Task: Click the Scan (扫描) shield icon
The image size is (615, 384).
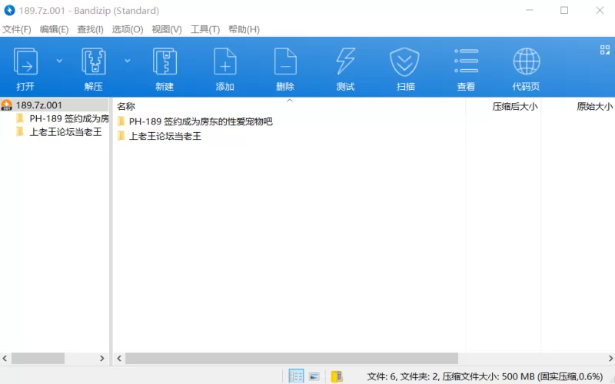Action: [405, 61]
